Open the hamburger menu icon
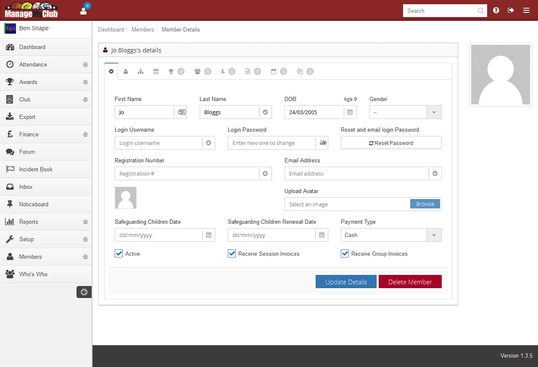538x367 pixels. pyautogui.click(x=526, y=10)
